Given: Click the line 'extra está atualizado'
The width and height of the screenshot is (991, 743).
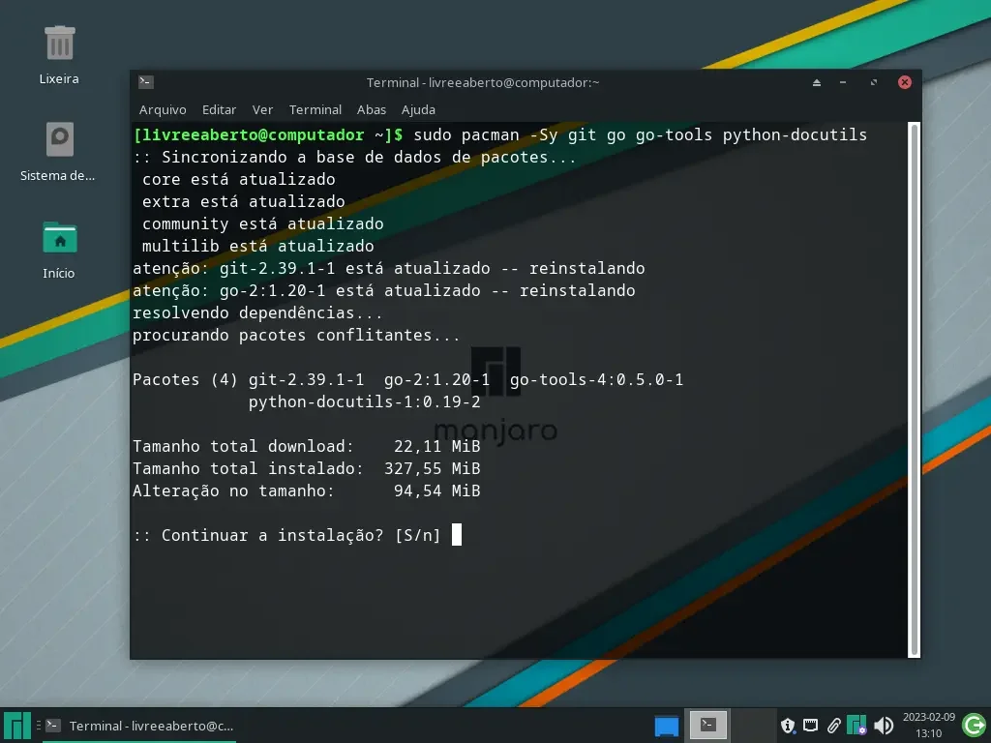Looking at the screenshot, I should pos(243,201).
